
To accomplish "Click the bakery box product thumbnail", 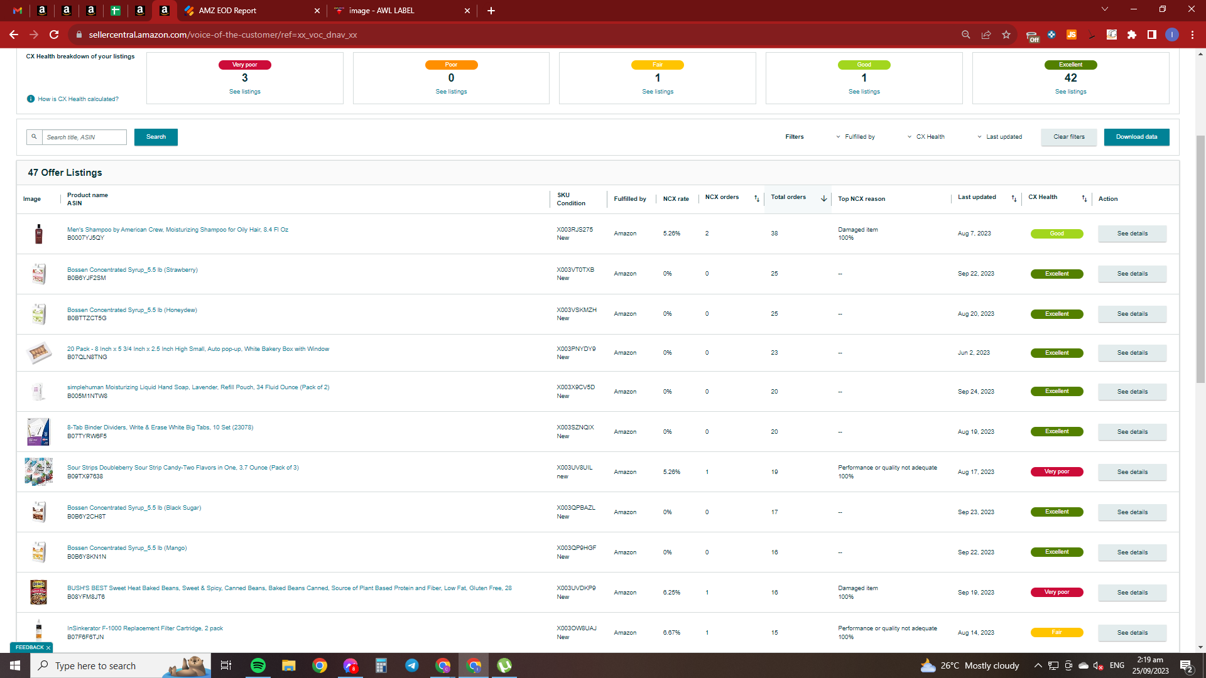I will [38, 353].
